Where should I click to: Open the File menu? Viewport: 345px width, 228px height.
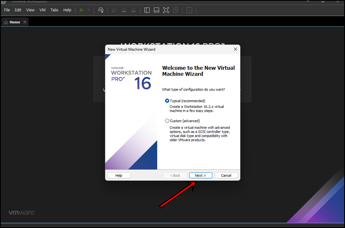7,10
